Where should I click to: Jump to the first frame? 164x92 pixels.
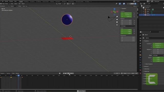coord(64,73)
